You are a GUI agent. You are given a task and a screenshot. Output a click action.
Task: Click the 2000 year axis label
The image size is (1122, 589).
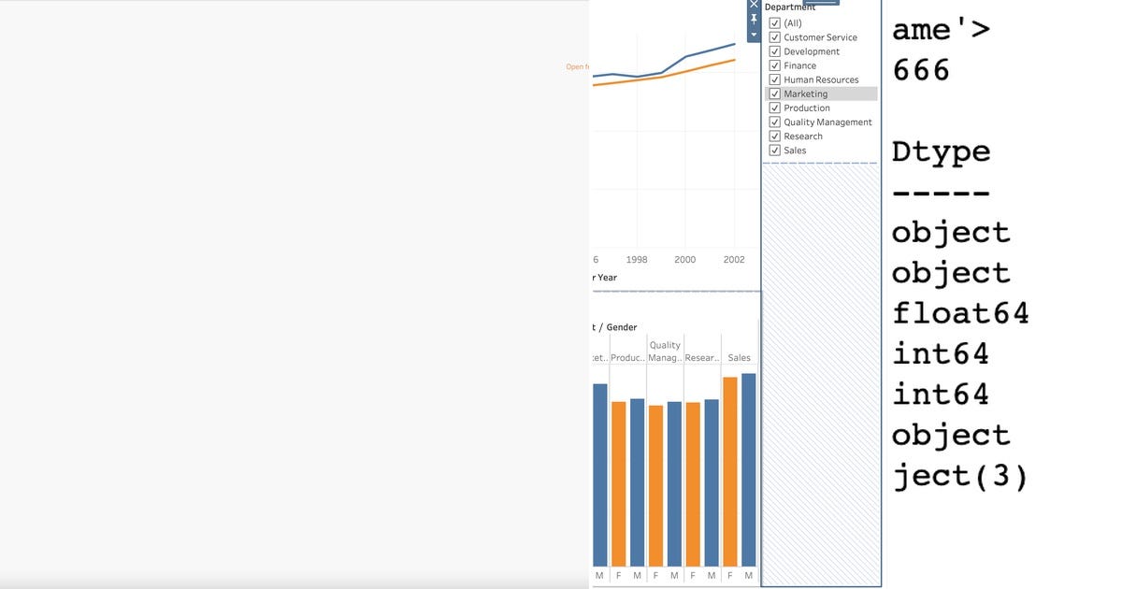point(684,259)
